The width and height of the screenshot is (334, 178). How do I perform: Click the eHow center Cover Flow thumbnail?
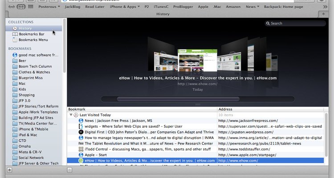[197, 60]
